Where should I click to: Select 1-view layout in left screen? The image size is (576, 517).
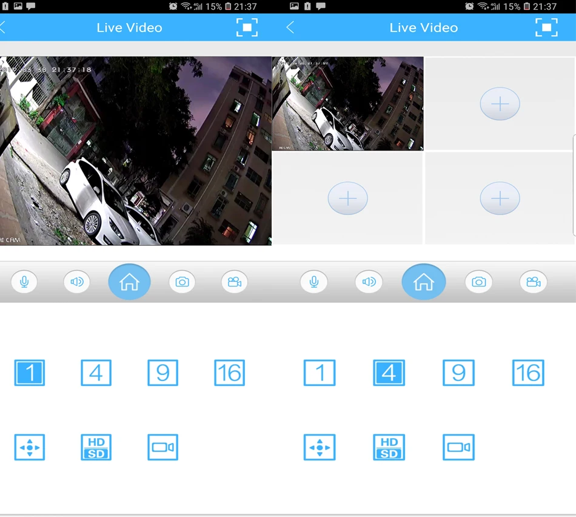click(29, 373)
